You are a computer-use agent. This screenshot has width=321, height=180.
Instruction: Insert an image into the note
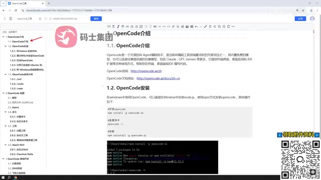coord(187,26)
